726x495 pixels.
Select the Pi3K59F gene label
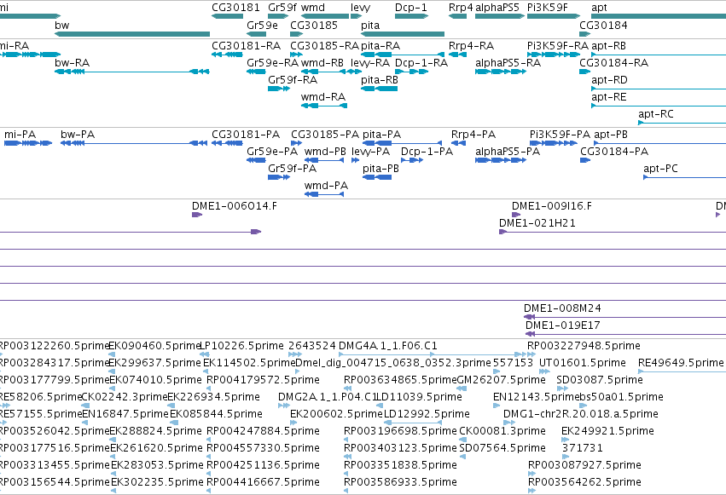click(548, 8)
